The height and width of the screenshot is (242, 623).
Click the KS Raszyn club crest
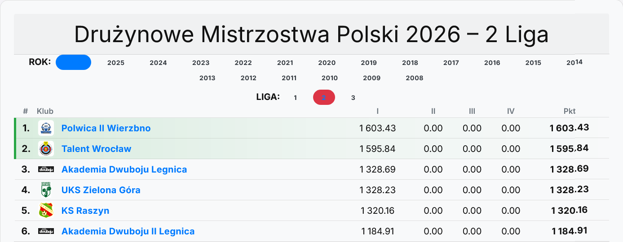click(46, 211)
